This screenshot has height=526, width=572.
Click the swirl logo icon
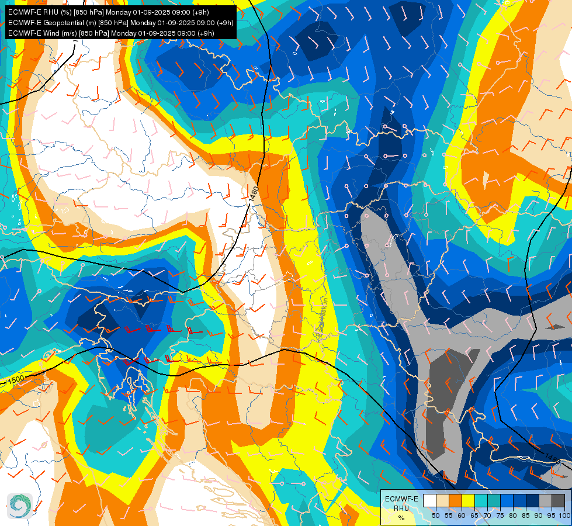click(x=20, y=506)
